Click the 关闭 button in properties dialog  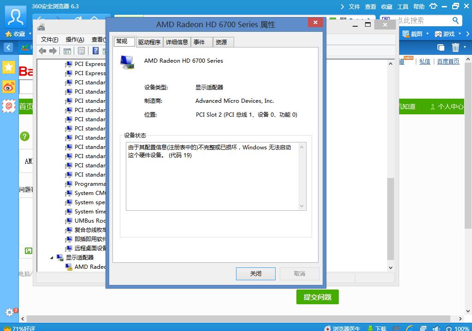pos(255,273)
